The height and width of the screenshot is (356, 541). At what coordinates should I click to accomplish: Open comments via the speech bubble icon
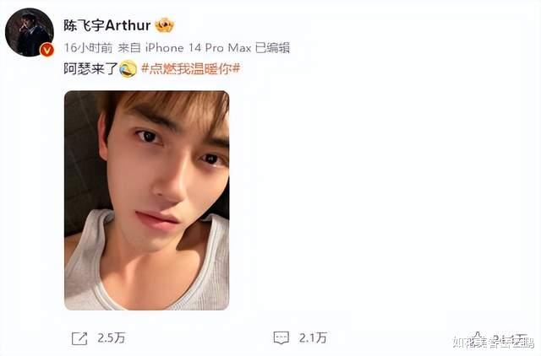click(x=281, y=337)
